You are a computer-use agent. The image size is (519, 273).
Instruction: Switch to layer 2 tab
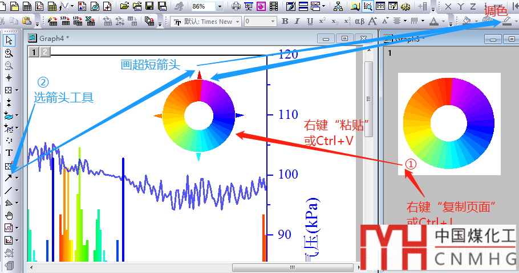[x=44, y=52]
